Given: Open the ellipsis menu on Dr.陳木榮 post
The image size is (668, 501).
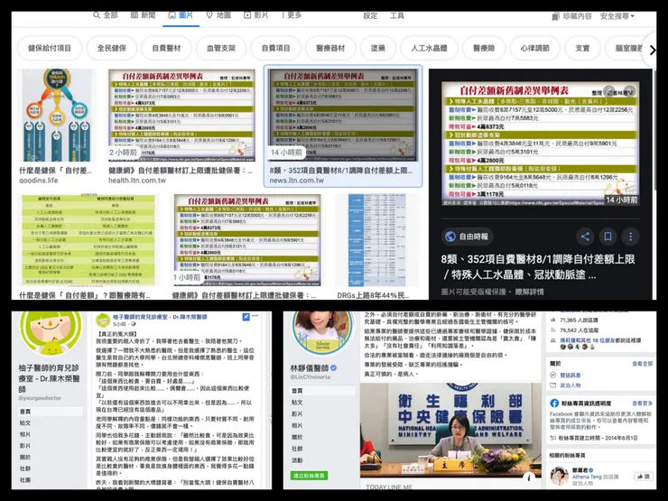Looking at the screenshot, I should tap(255, 316).
